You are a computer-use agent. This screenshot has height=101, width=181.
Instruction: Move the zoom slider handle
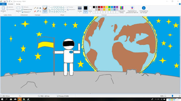(x=172, y=96)
